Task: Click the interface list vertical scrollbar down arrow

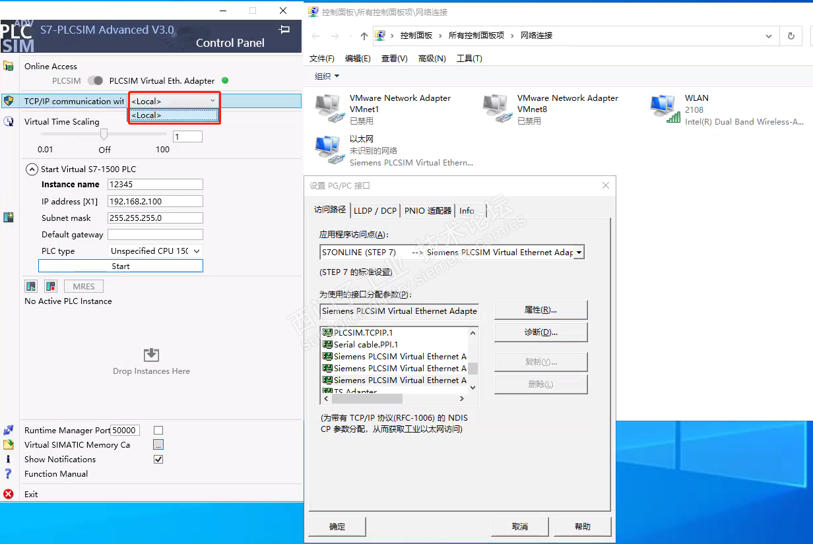Action: click(472, 388)
